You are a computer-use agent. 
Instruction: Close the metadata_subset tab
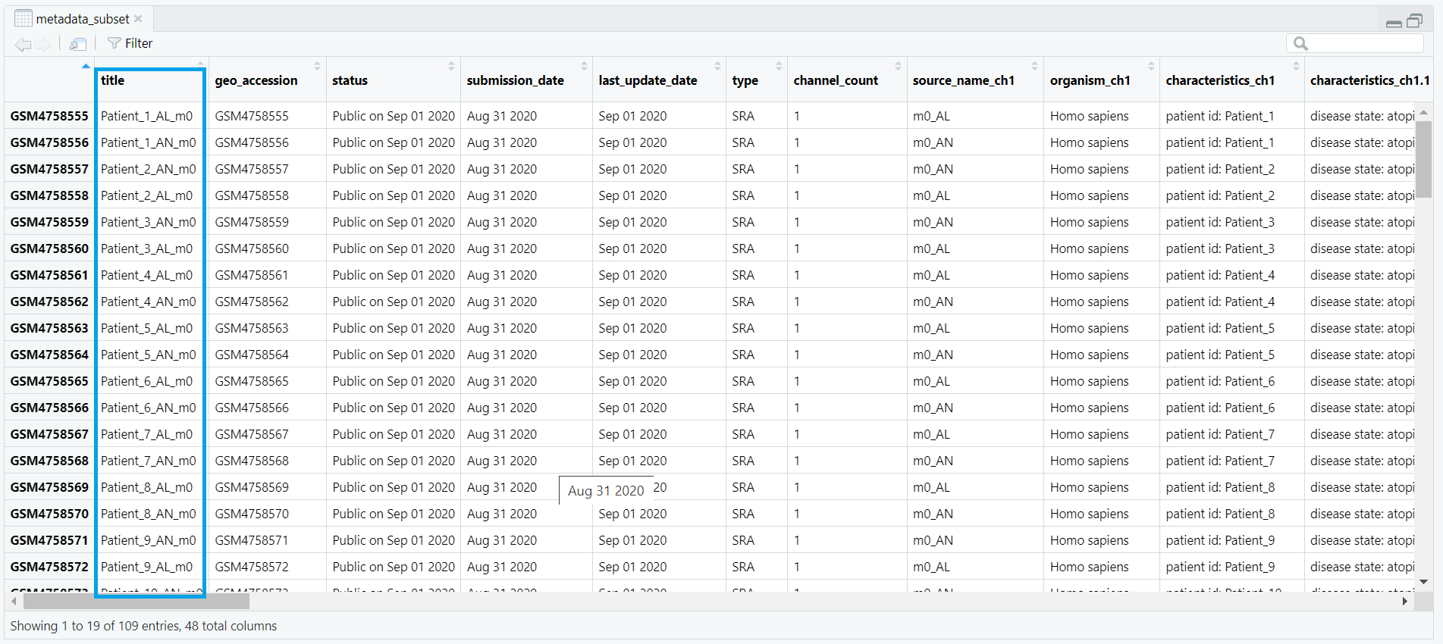(x=138, y=19)
